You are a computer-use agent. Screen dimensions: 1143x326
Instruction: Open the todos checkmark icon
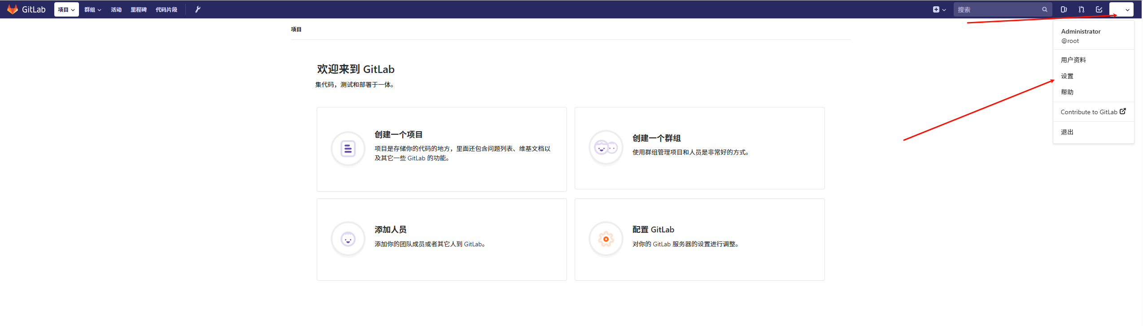[1099, 9]
